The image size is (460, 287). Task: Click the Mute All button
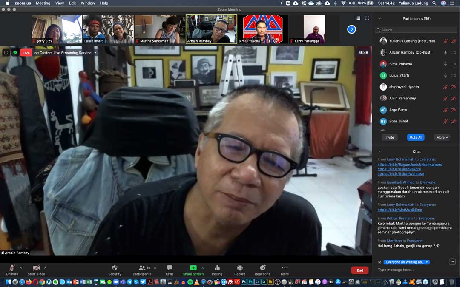[x=415, y=137]
